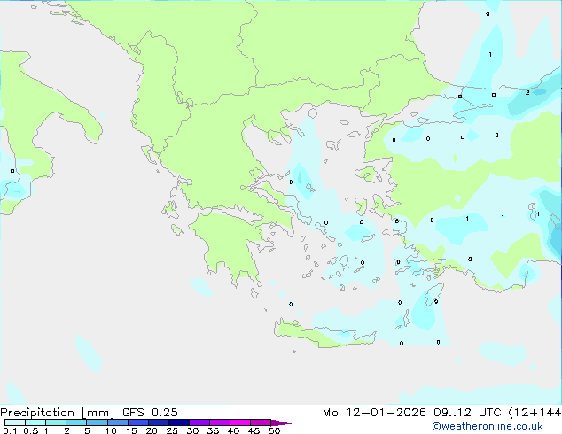Select the 2–5 mm legend color swatch
The image size is (562, 434).
click(x=76, y=422)
